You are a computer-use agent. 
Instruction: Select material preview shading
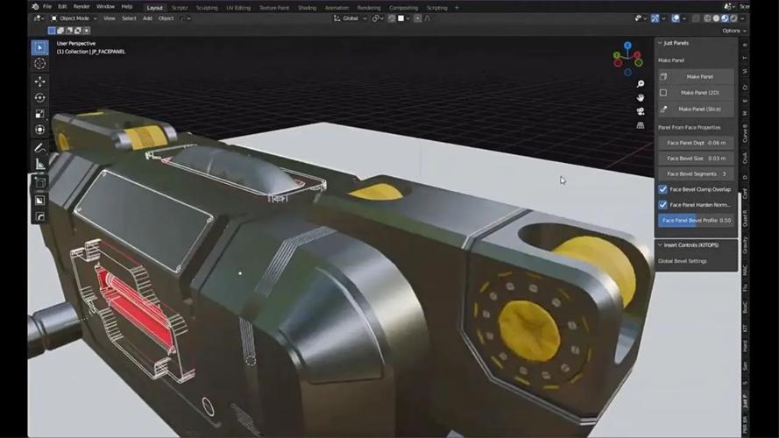pyautogui.click(x=725, y=18)
